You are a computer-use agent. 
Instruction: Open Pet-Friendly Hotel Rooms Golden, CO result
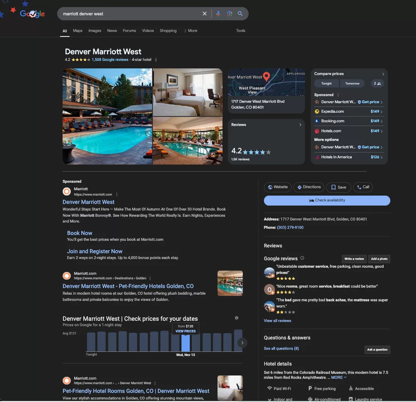pos(136,391)
